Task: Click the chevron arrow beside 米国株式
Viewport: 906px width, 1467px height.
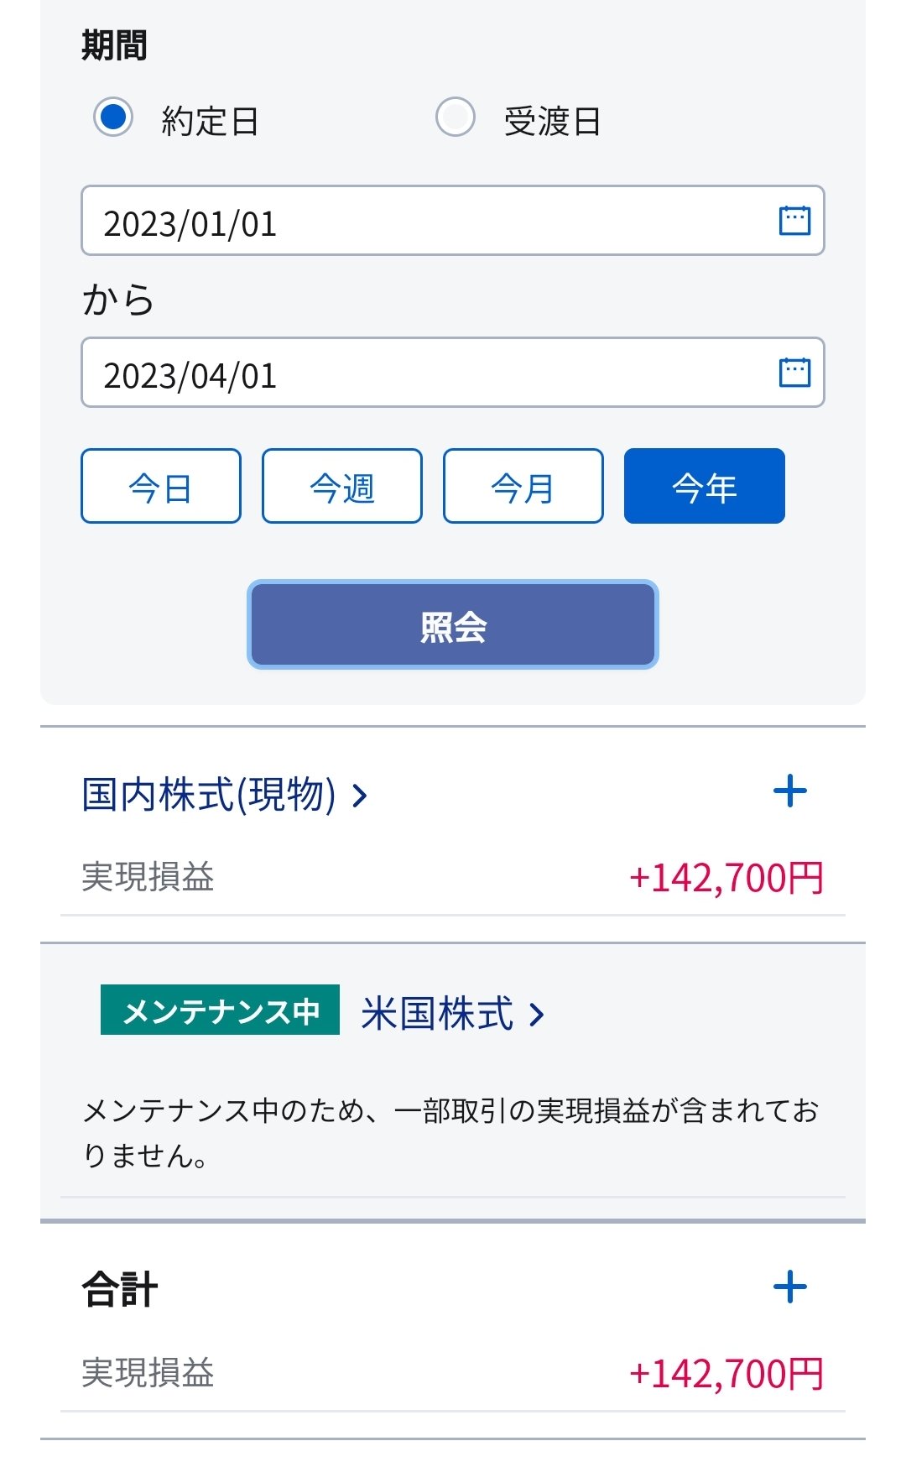Action: tap(537, 1015)
